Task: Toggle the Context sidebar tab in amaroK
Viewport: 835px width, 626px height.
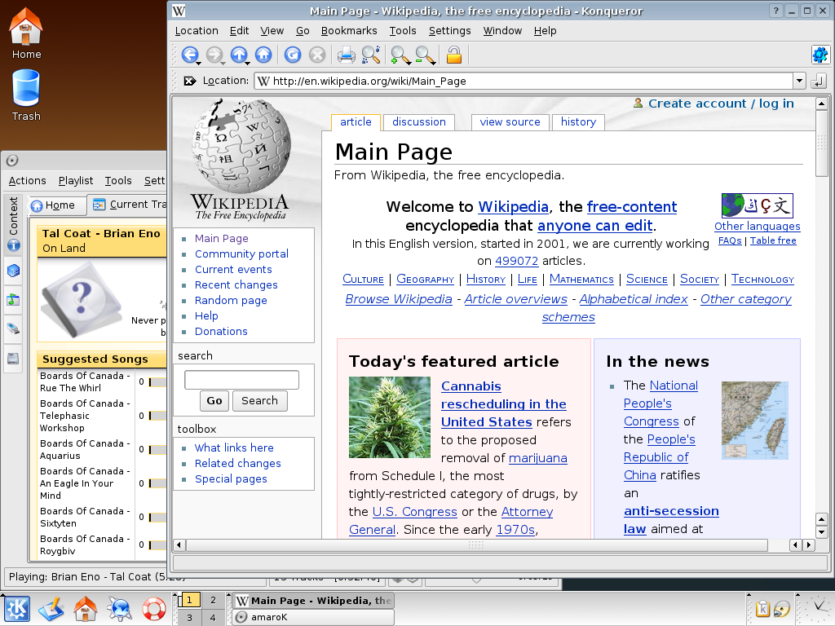Action: click(x=14, y=224)
